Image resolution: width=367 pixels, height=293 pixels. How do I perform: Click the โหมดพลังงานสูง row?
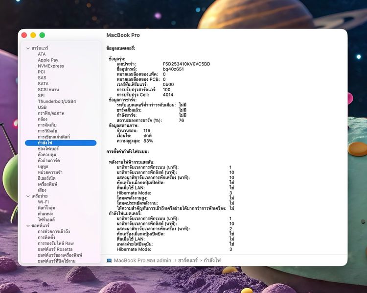(x=175, y=198)
